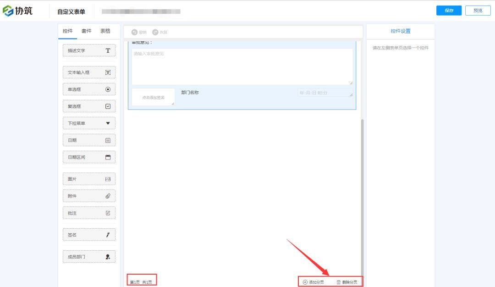Add the 复选框 checkbox control

click(89, 106)
